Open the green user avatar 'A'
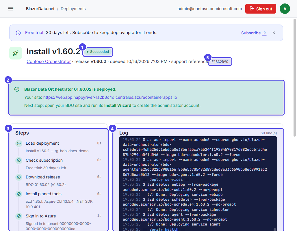297x231 pixels. 285,9
